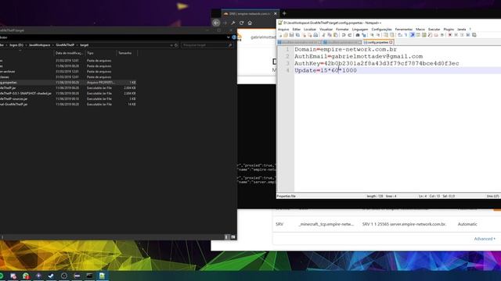This screenshot has height=281, width=501.
Task: Open the Visualizar menu in Notepad++
Action: 326,30
